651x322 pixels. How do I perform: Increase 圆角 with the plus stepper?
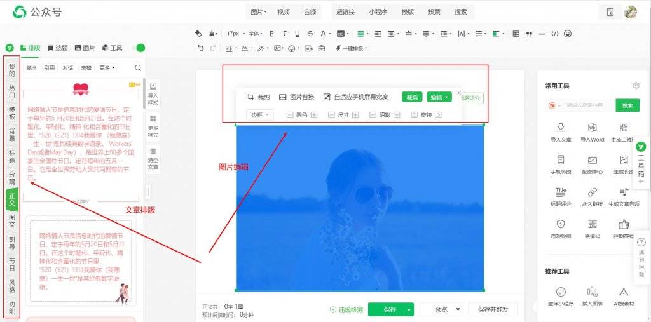click(314, 115)
